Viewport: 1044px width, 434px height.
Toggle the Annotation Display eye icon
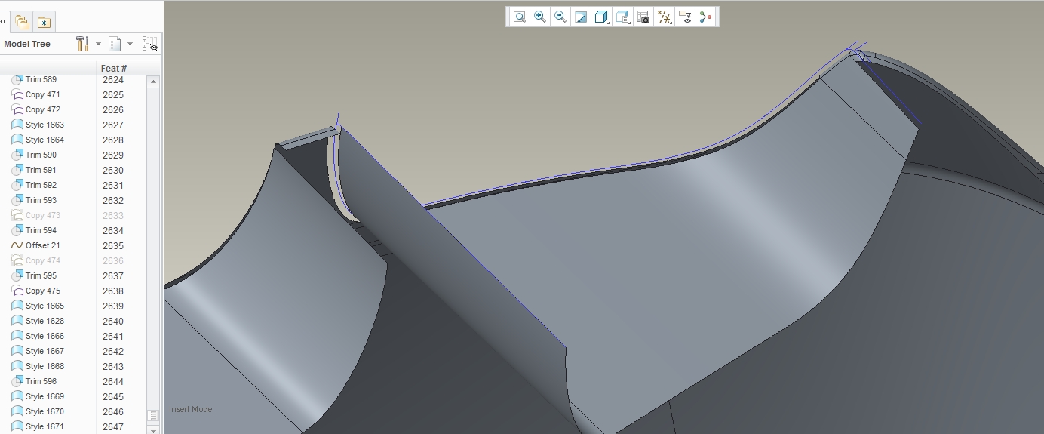(685, 17)
